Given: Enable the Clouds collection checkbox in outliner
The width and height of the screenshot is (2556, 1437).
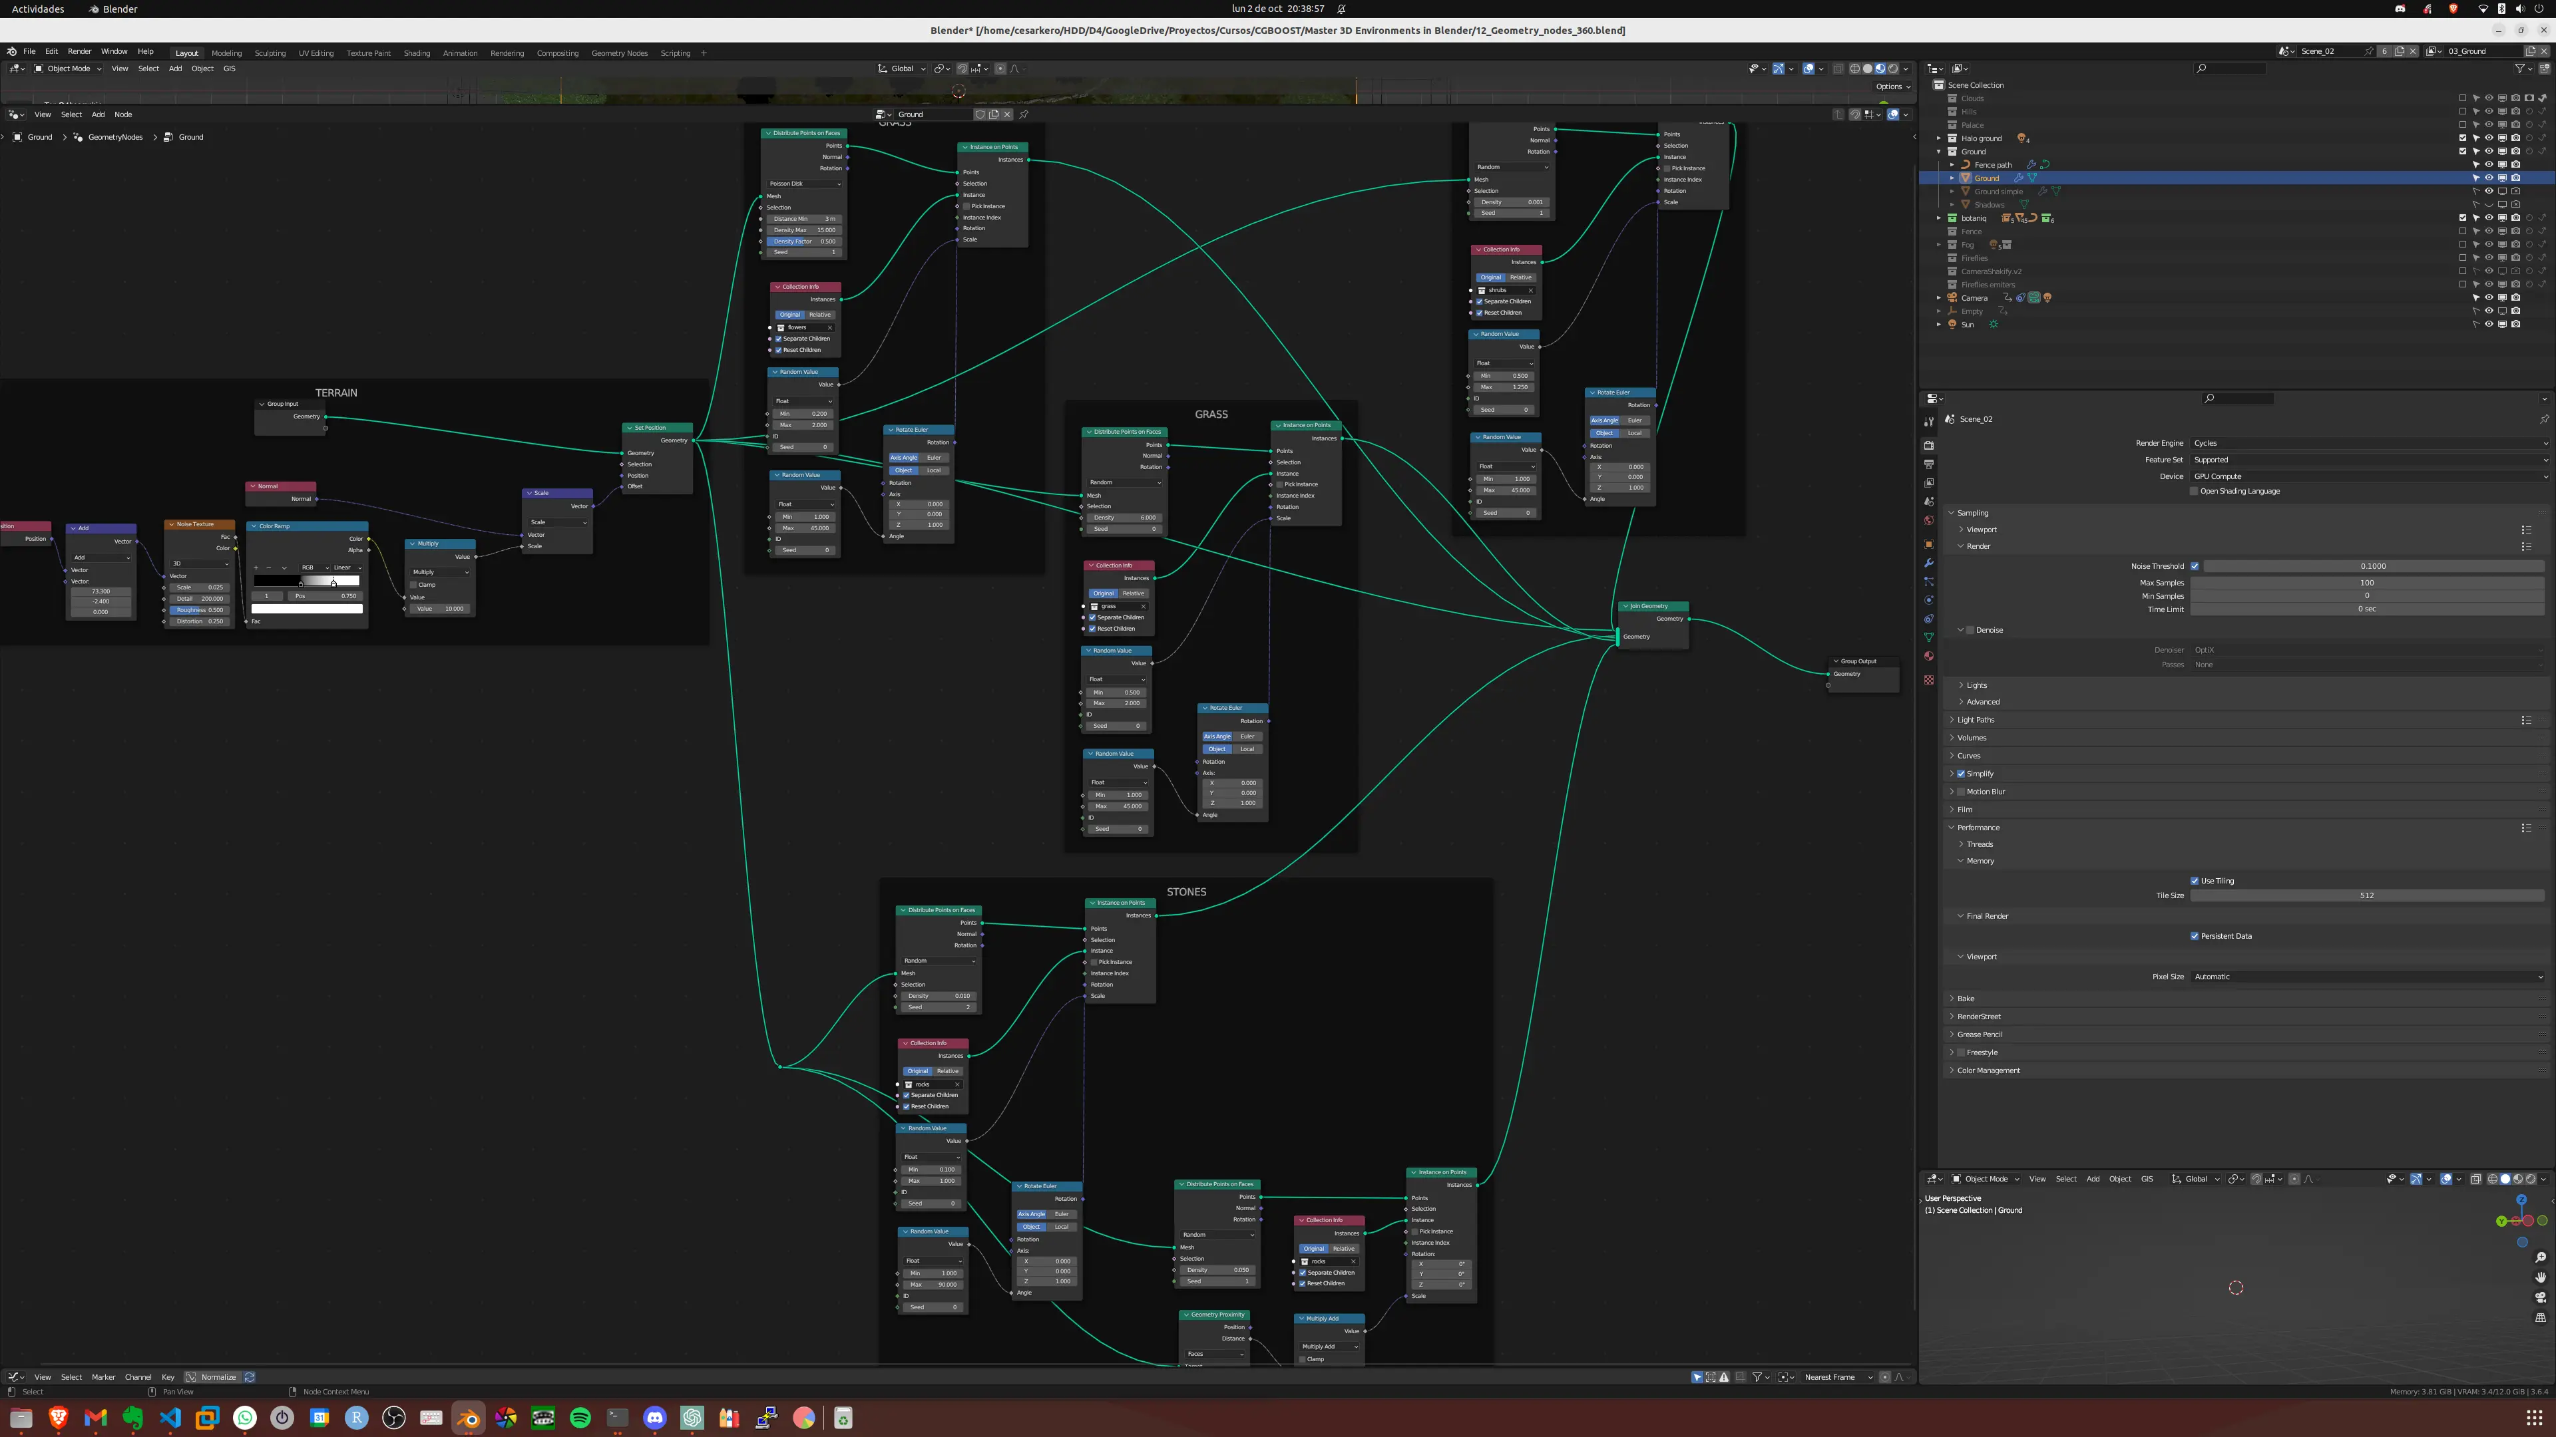Looking at the screenshot, I should 2463,98.
